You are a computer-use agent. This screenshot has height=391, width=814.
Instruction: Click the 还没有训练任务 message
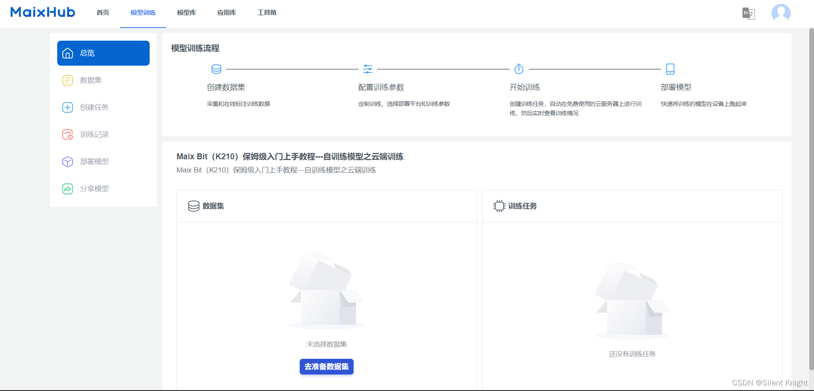632,354
